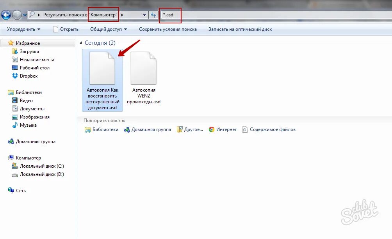Screen dimensions: 392x239
Task: Click the Dropbox logo icon
Action: (15, 76)
